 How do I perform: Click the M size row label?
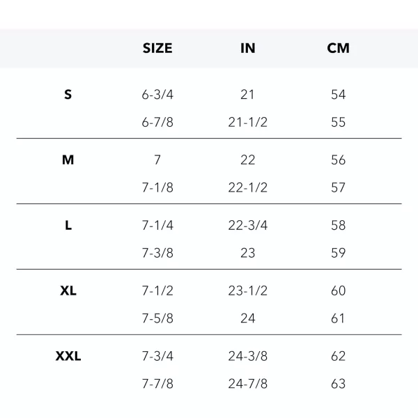68,160
